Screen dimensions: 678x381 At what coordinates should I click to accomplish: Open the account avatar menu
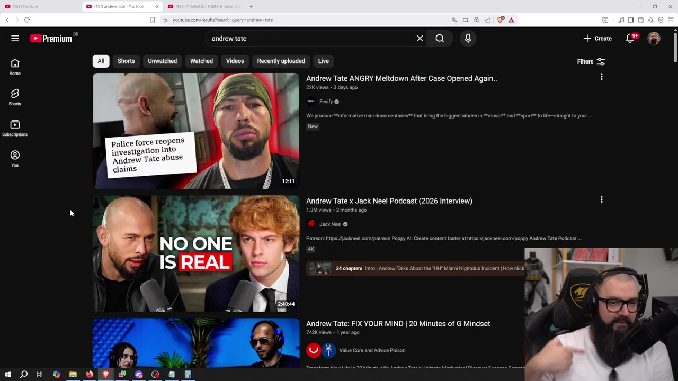click(x=654, y=38)
